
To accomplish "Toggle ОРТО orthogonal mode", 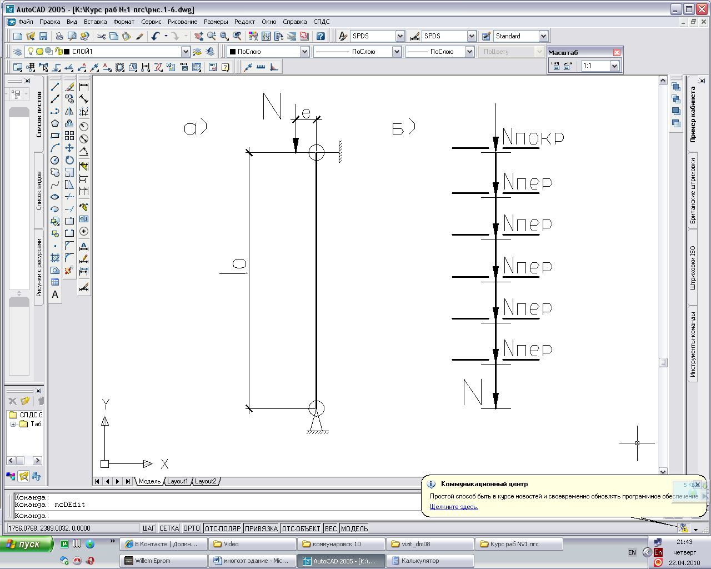I will [192, 528].
